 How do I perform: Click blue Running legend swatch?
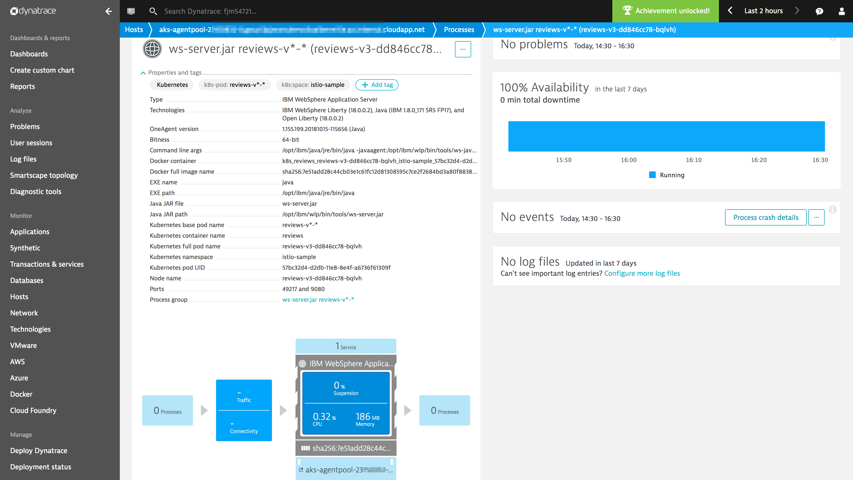tap(652, 175)
